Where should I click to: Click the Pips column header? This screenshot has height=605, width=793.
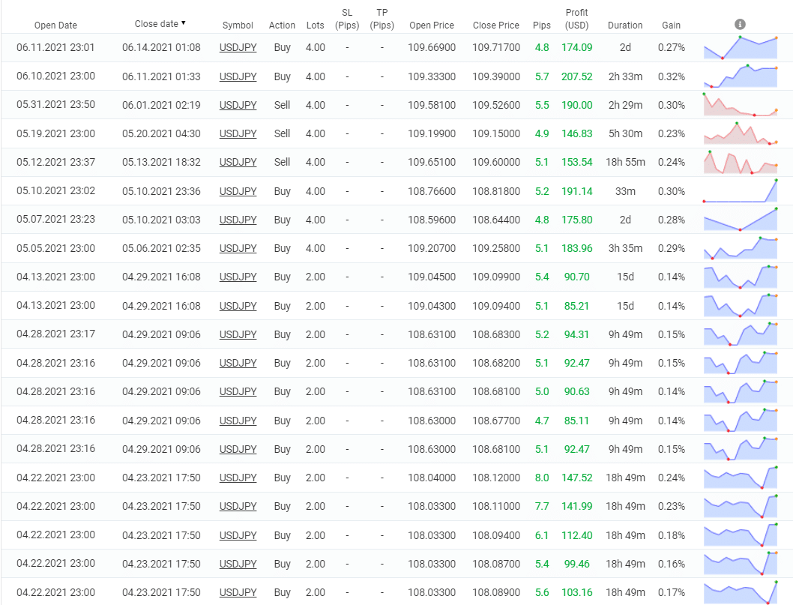pos(541,25)
